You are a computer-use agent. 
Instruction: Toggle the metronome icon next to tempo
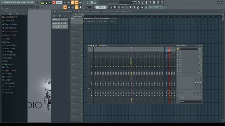(65, 2)
